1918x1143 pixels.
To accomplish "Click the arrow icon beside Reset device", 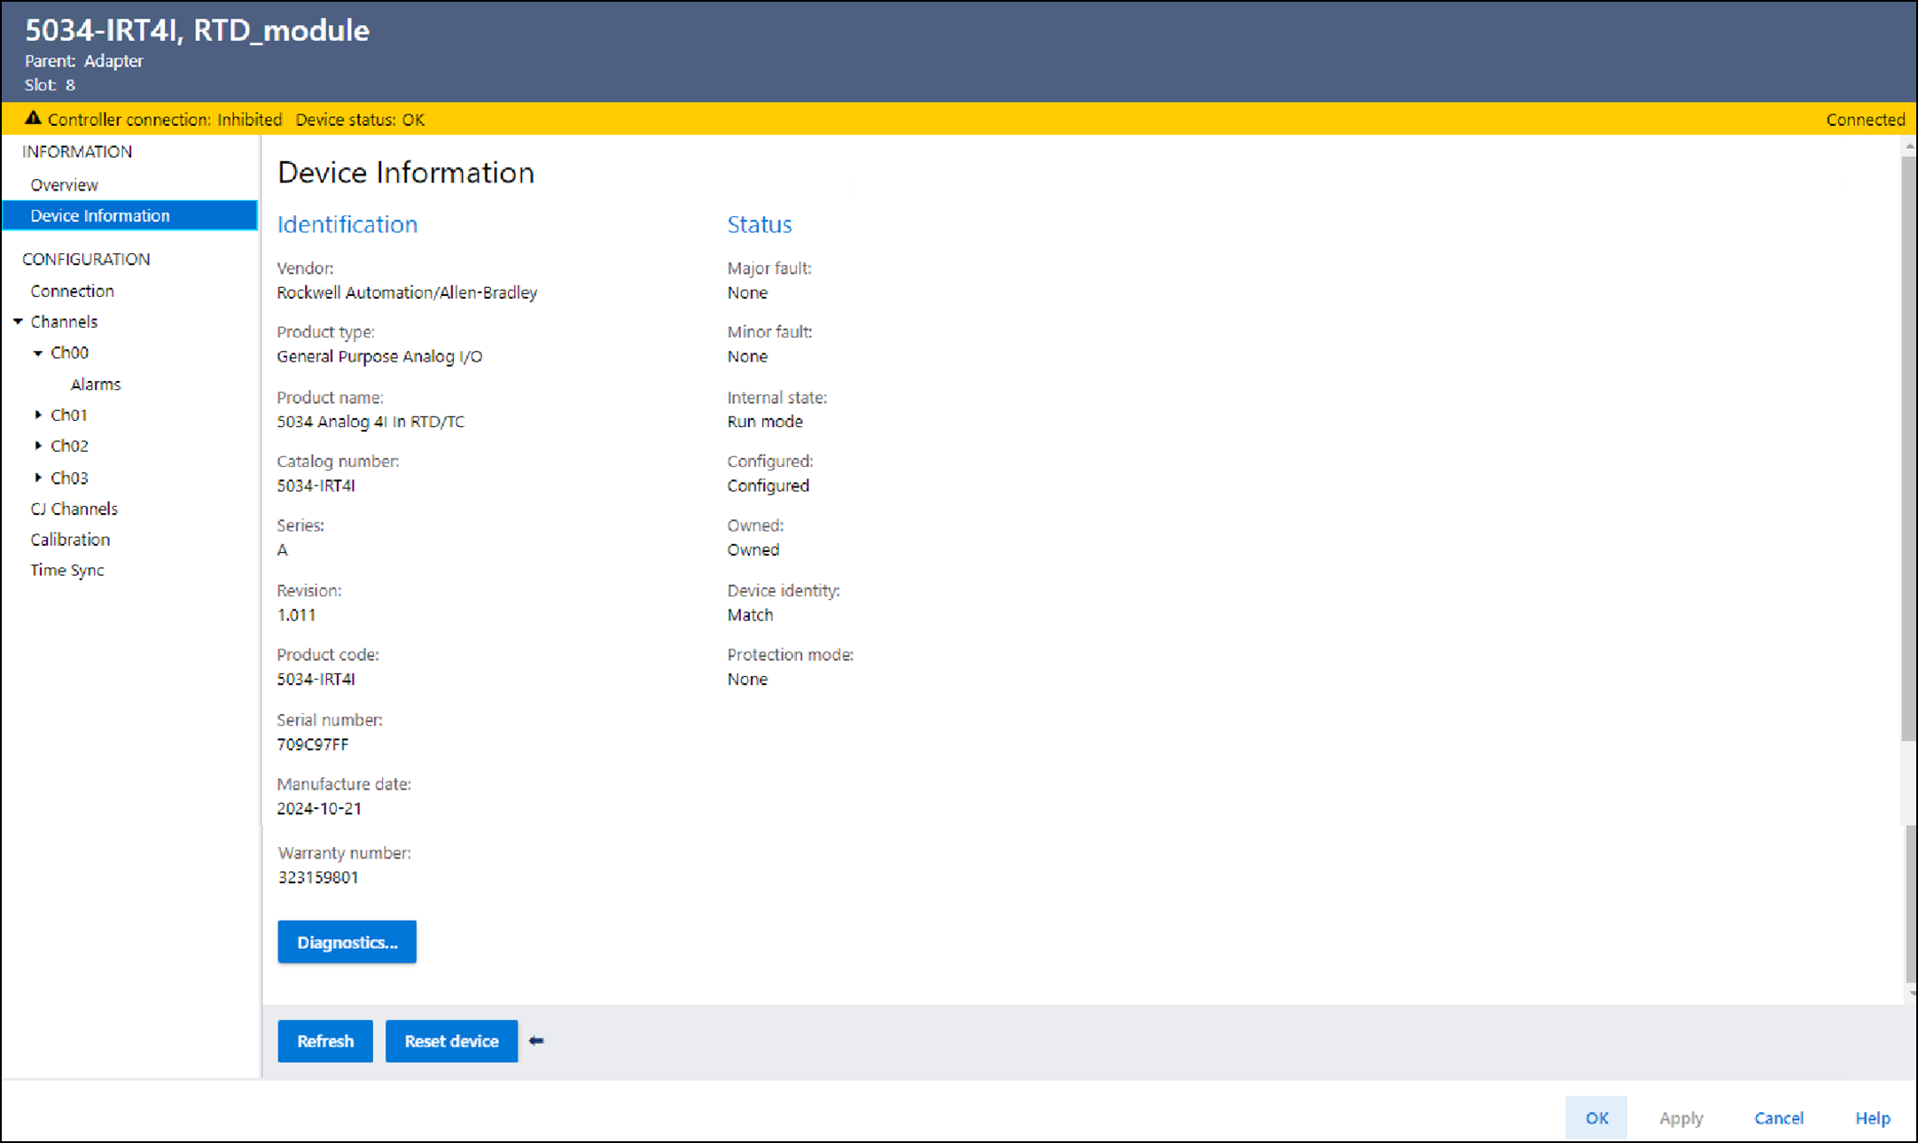I will click(536, 1041).
